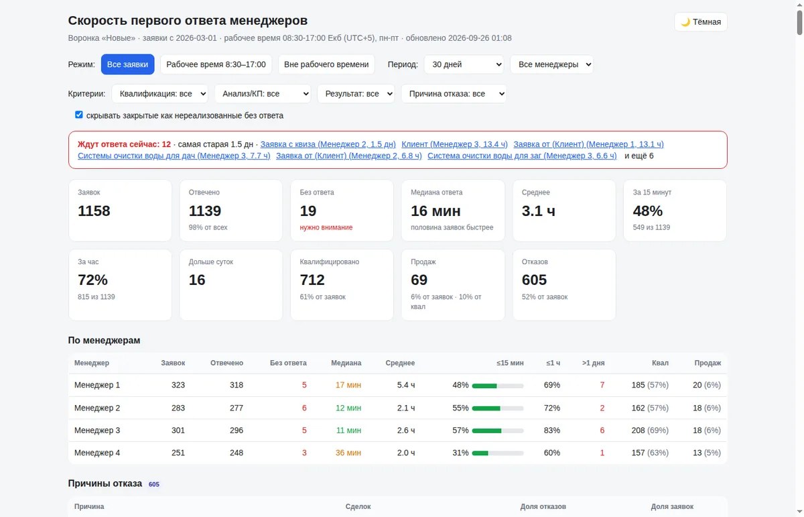Click the >1 дня column header
The width and height of the screenshot is (804, 517).
tap(593, 363)
